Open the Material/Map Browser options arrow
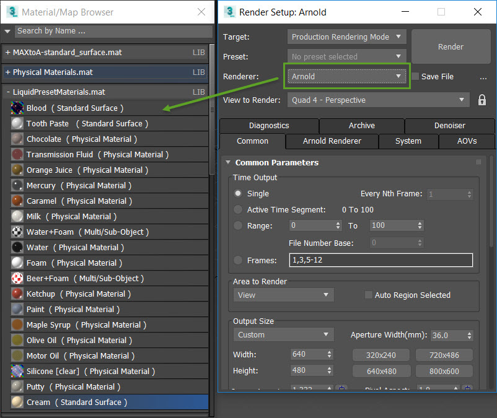This screenshot has height=418, width=497. [7, 32]
